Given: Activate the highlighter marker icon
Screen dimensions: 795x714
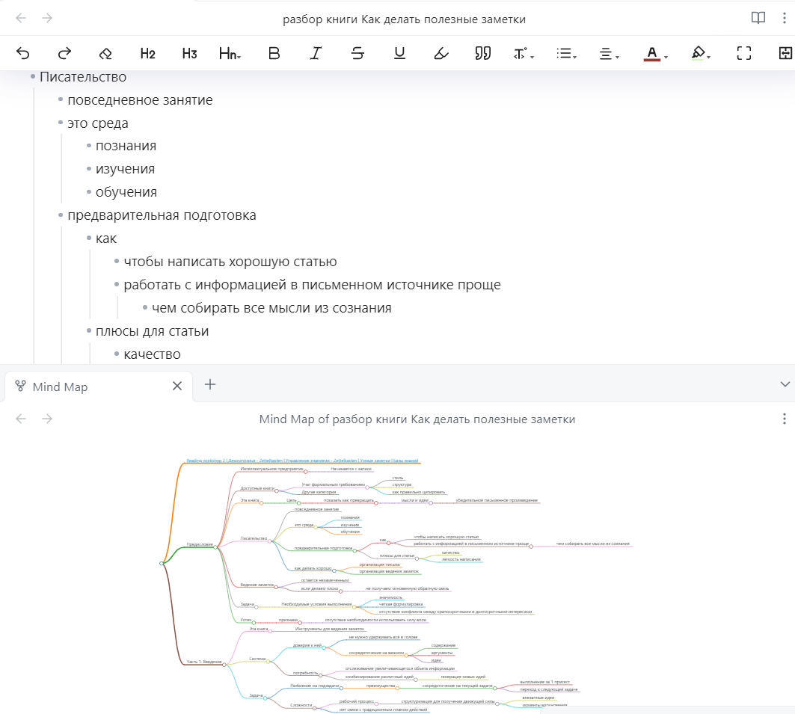Looking at the screenshot, I should [x=441, y=53].
